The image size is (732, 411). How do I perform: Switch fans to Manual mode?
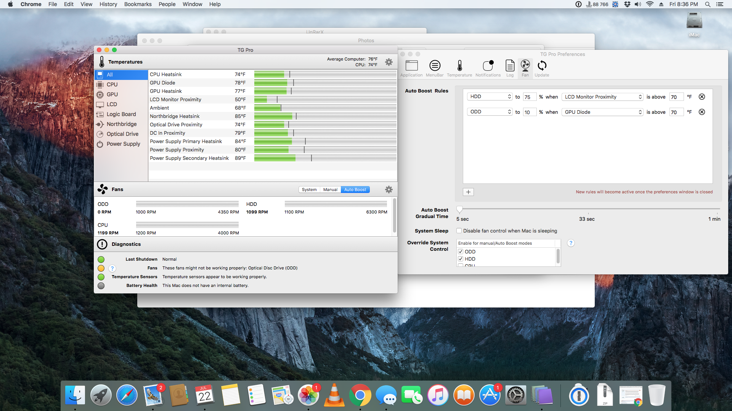coord(330,190)
